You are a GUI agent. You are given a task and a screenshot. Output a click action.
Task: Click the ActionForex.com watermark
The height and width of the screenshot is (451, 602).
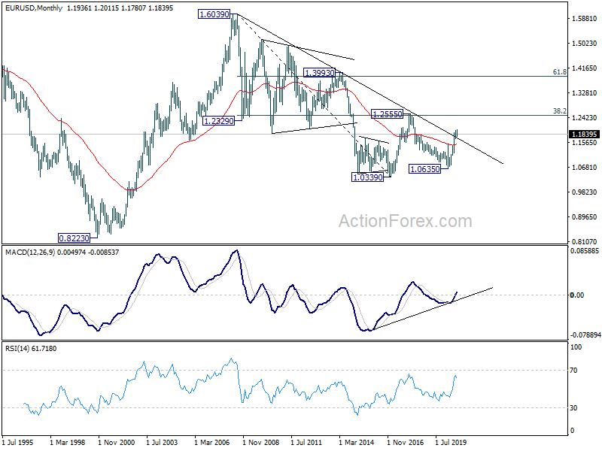click(406, 221)
